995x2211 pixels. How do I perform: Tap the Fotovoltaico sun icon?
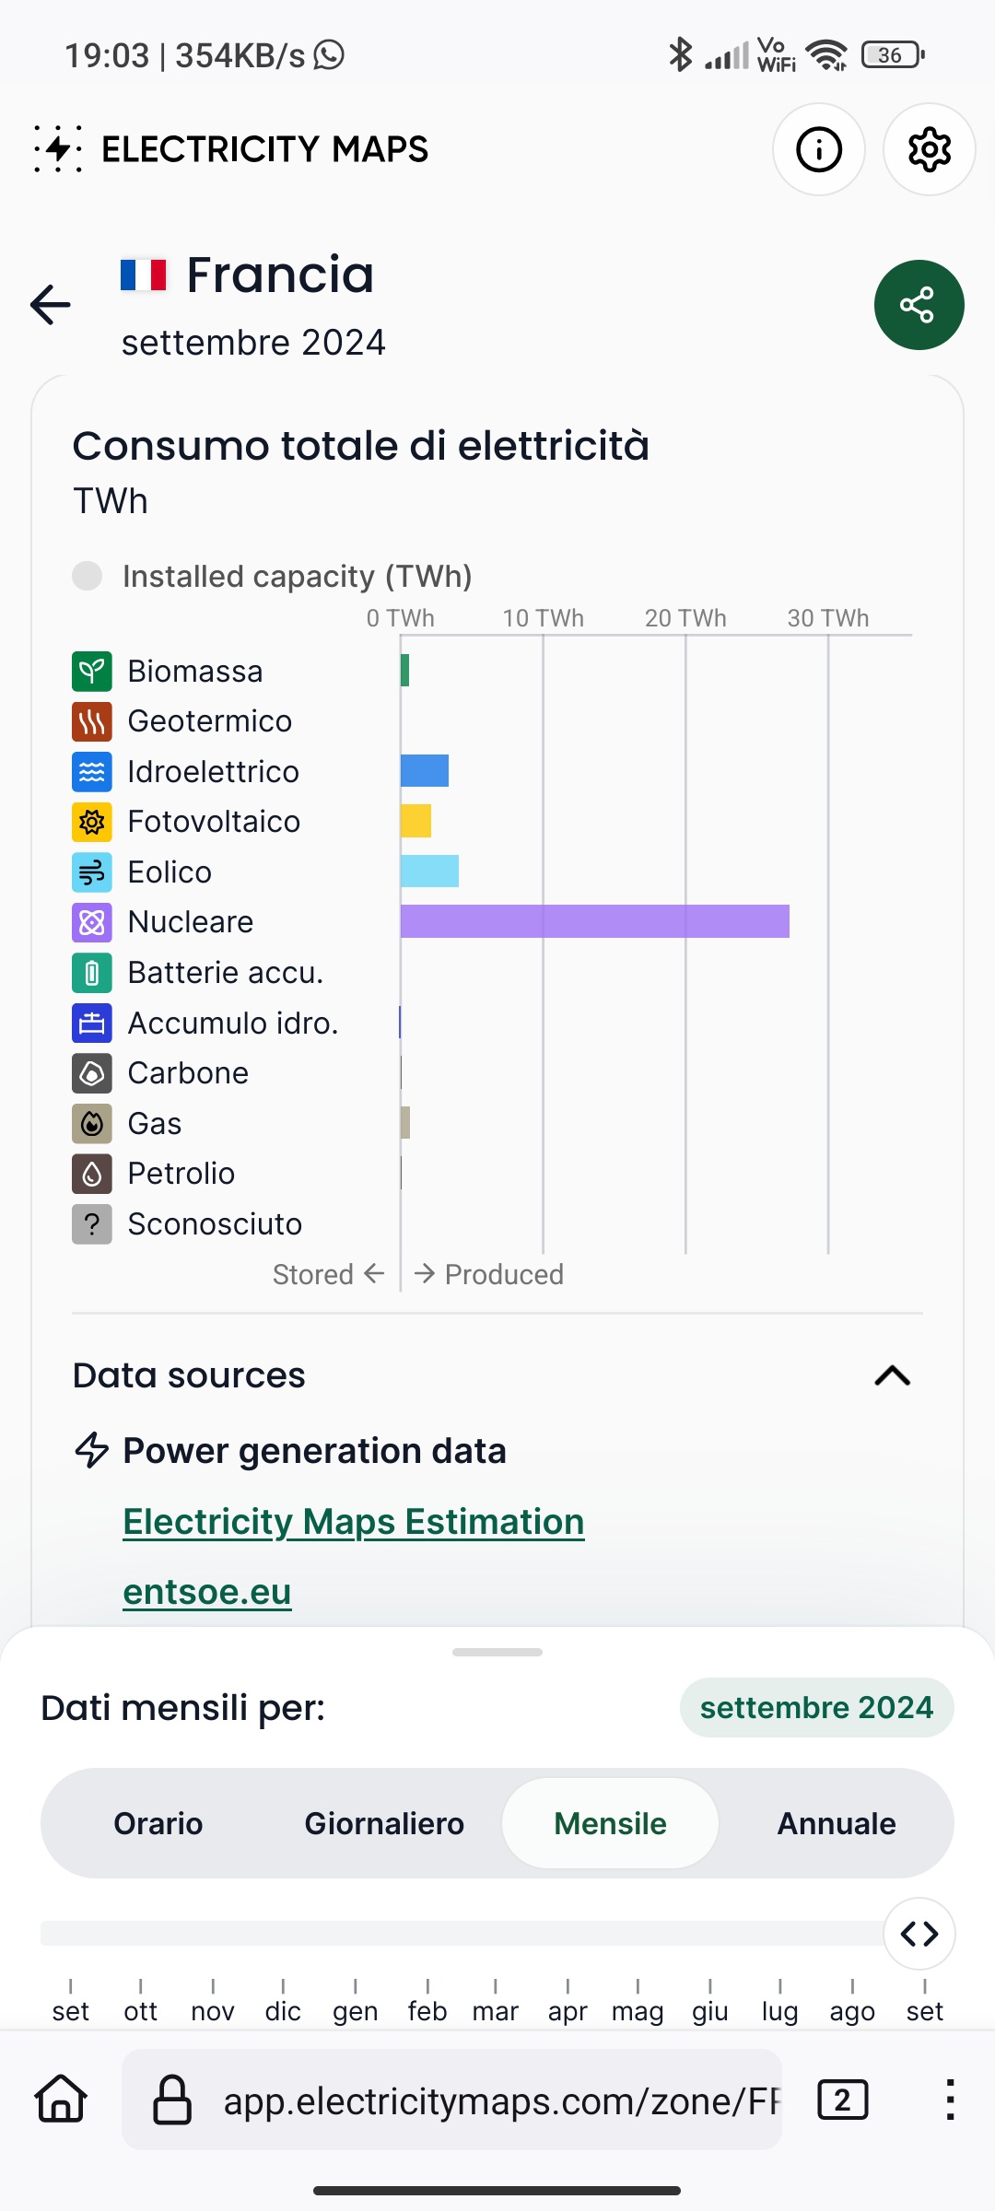(x=92, y=822)
